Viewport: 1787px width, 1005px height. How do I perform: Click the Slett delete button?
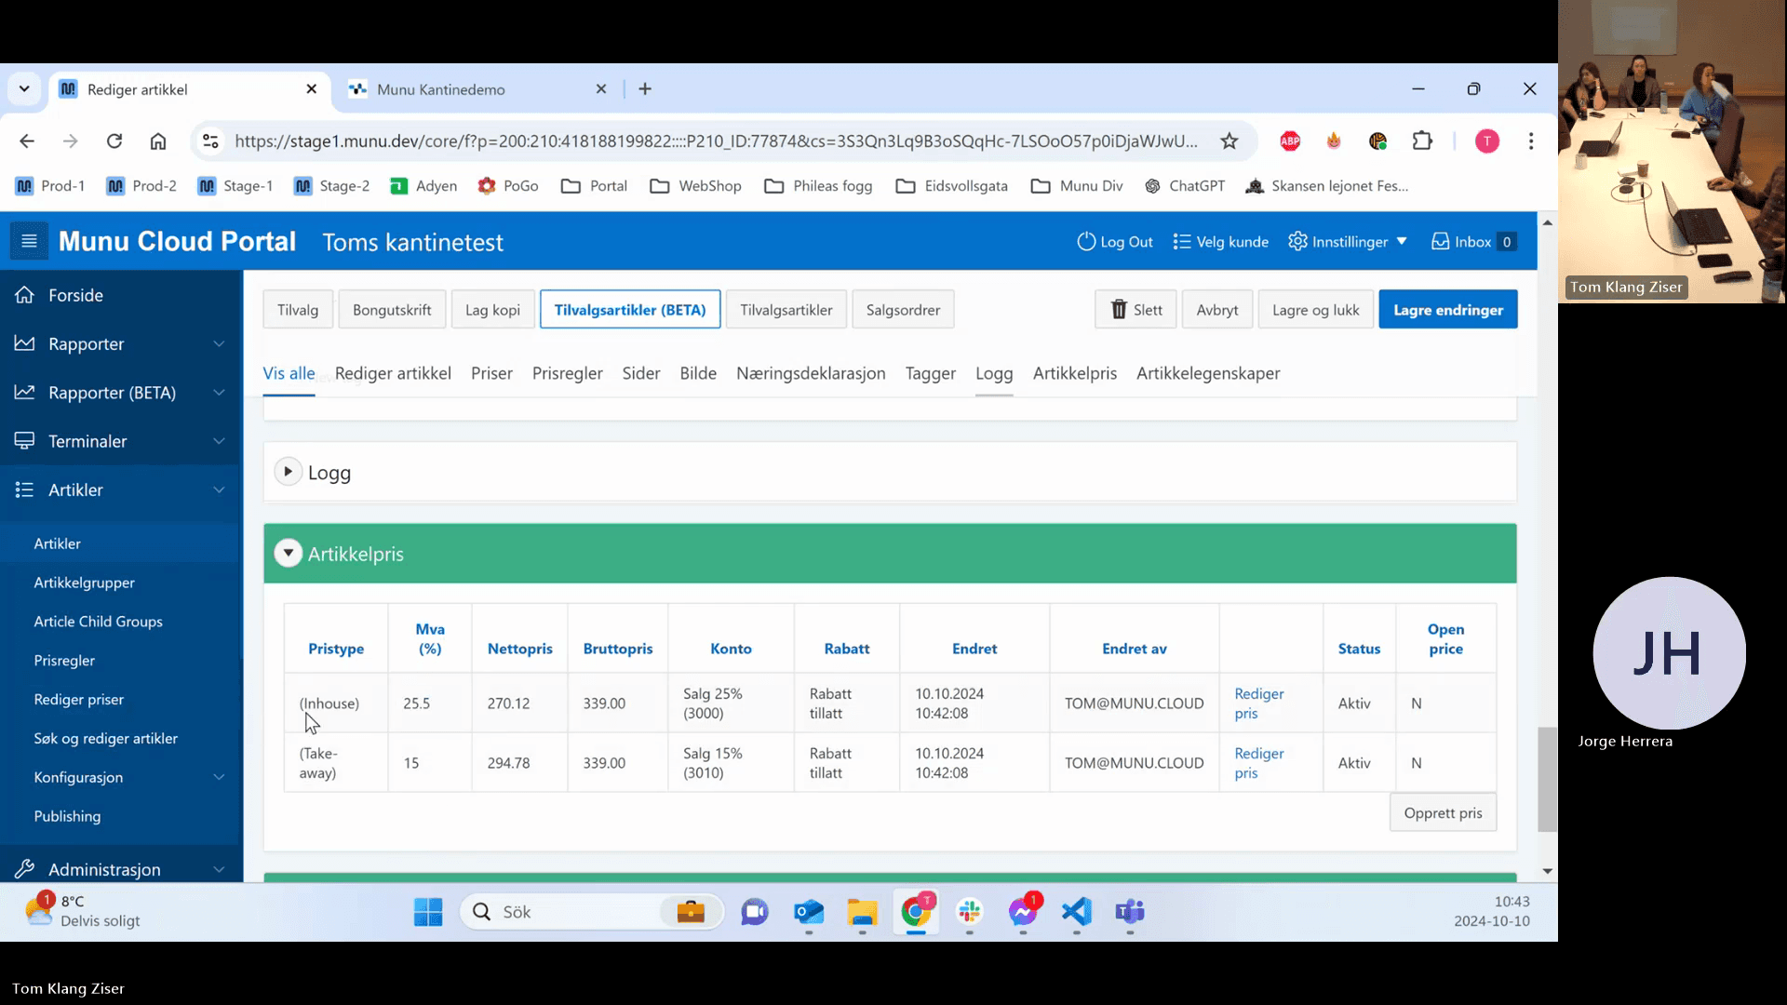[1135, 310]
